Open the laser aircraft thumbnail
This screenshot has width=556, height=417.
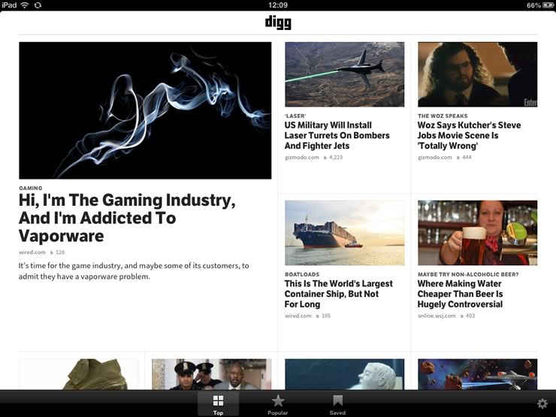[344, 74]
